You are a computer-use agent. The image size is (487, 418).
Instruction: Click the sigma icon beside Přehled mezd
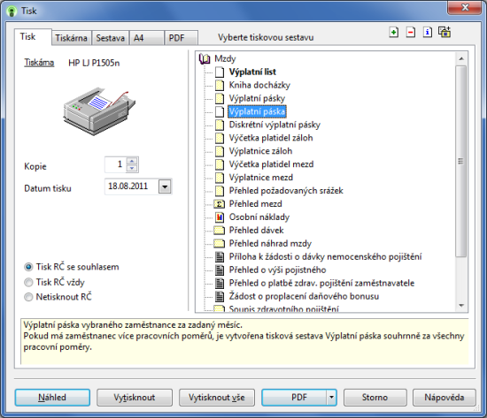tap(220, 204)
